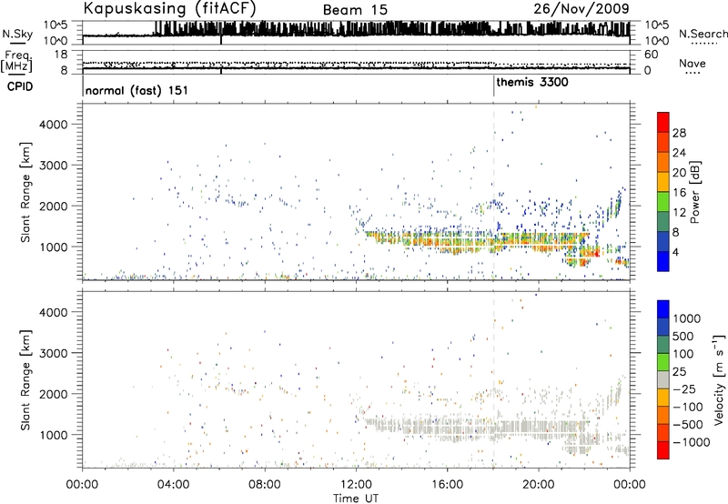Click the 4000 tick of the power panel
728x504 pixels.
[54, 125]
